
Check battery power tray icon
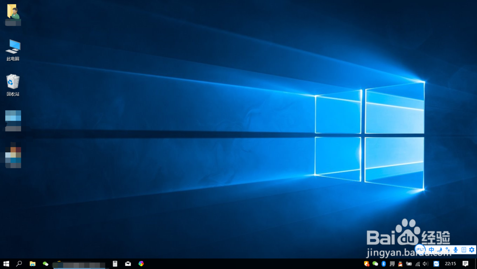[x=409, y=264]
